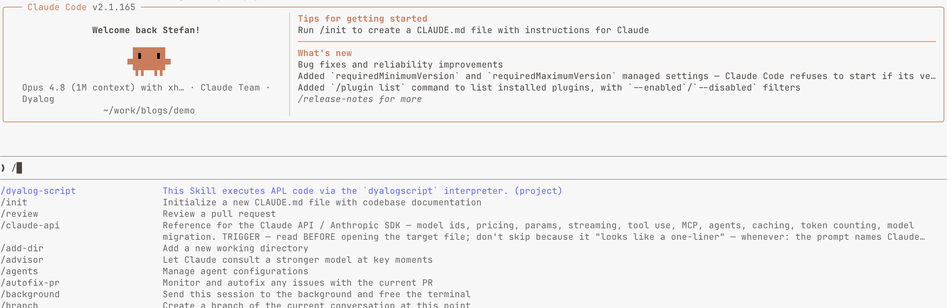Click the dyalog-script skill description text
Image resolution: width=947 pixels, height=308 pixels.
363,191
